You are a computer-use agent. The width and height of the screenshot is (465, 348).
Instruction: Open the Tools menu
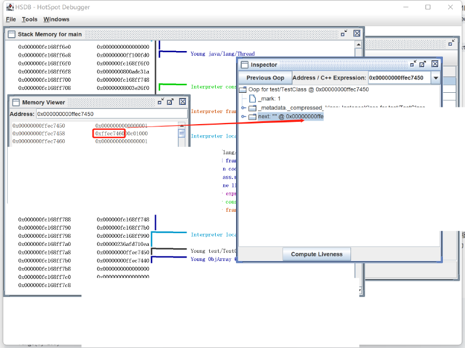[x=30, y=19]
